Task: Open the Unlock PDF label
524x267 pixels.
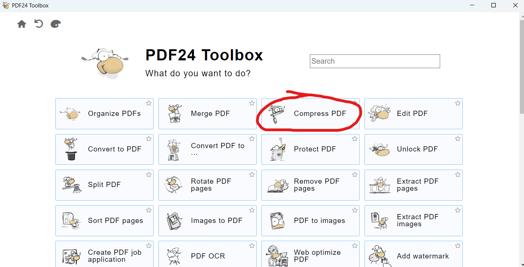Action: [417, 149]
